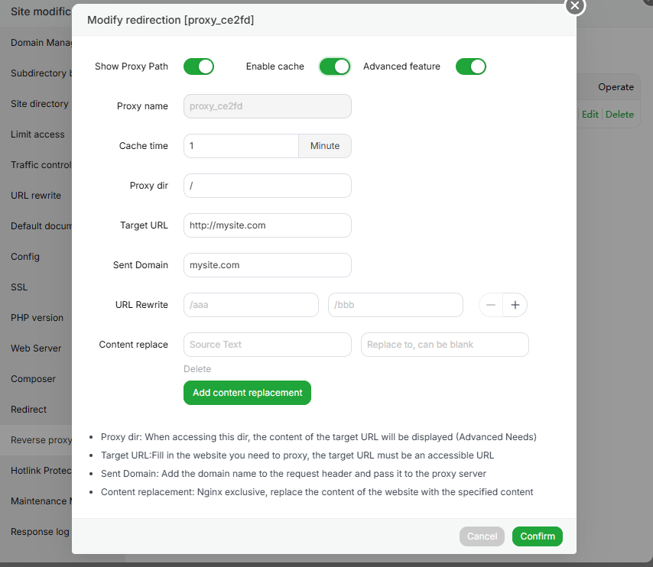Close the Modify redirection dialog

575,6
